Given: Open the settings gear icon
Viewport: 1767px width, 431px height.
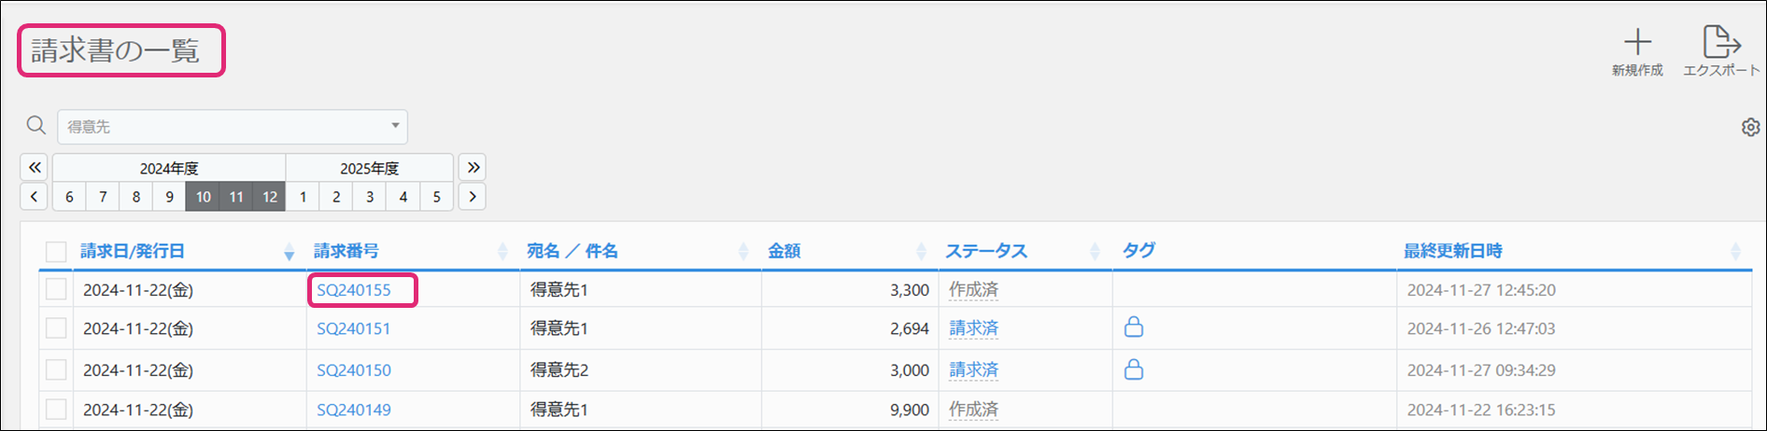Looking at the screenshot, I should tap(1750, 128).
